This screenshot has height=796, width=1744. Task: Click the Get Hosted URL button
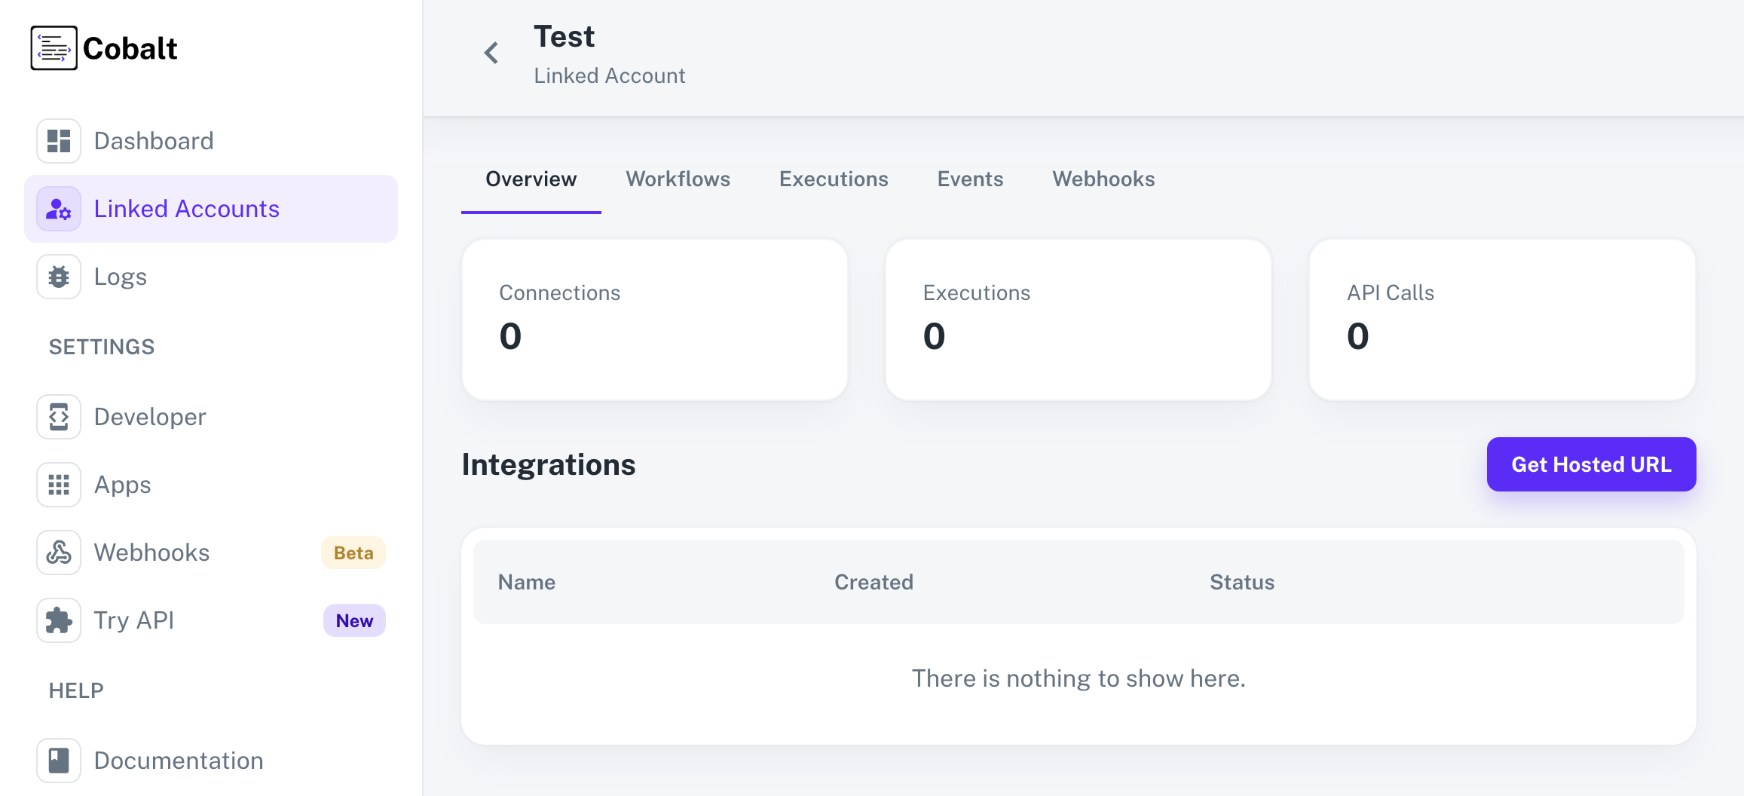pyautogui.click(x=1591, y=464)
